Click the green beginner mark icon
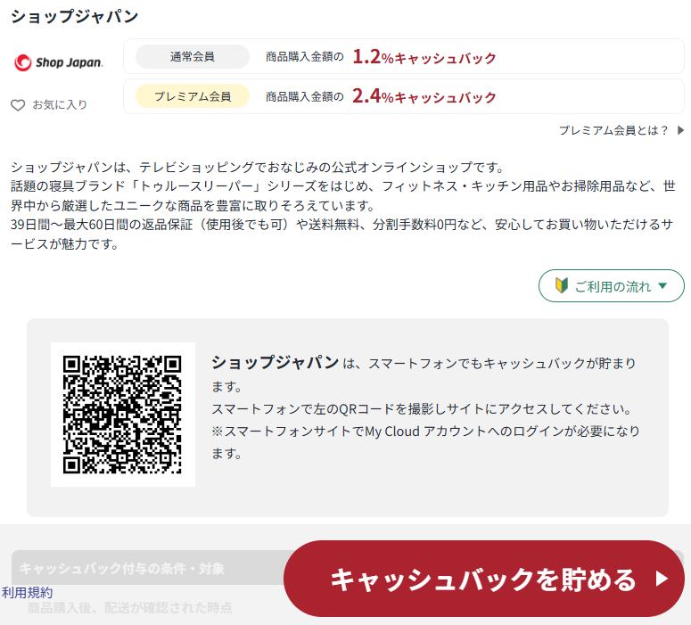 coord(561,286)
